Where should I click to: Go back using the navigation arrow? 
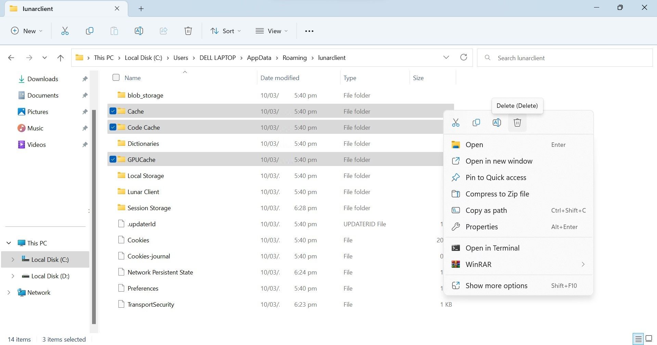click(11, 57)
